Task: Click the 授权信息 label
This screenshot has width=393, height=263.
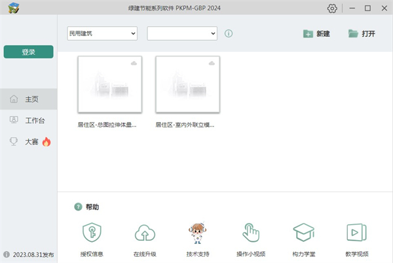Action: point(92,254)
